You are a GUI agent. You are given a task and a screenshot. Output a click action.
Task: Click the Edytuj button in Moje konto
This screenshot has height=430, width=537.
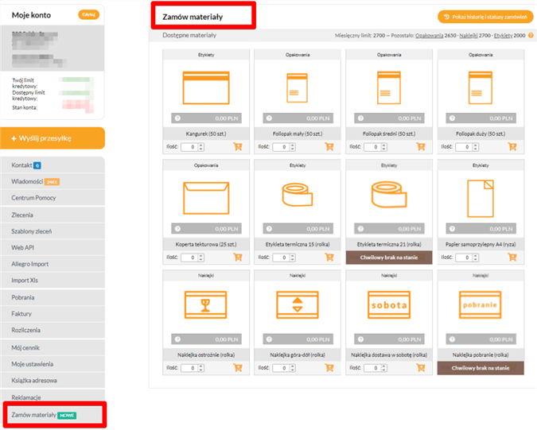[89, 14]
